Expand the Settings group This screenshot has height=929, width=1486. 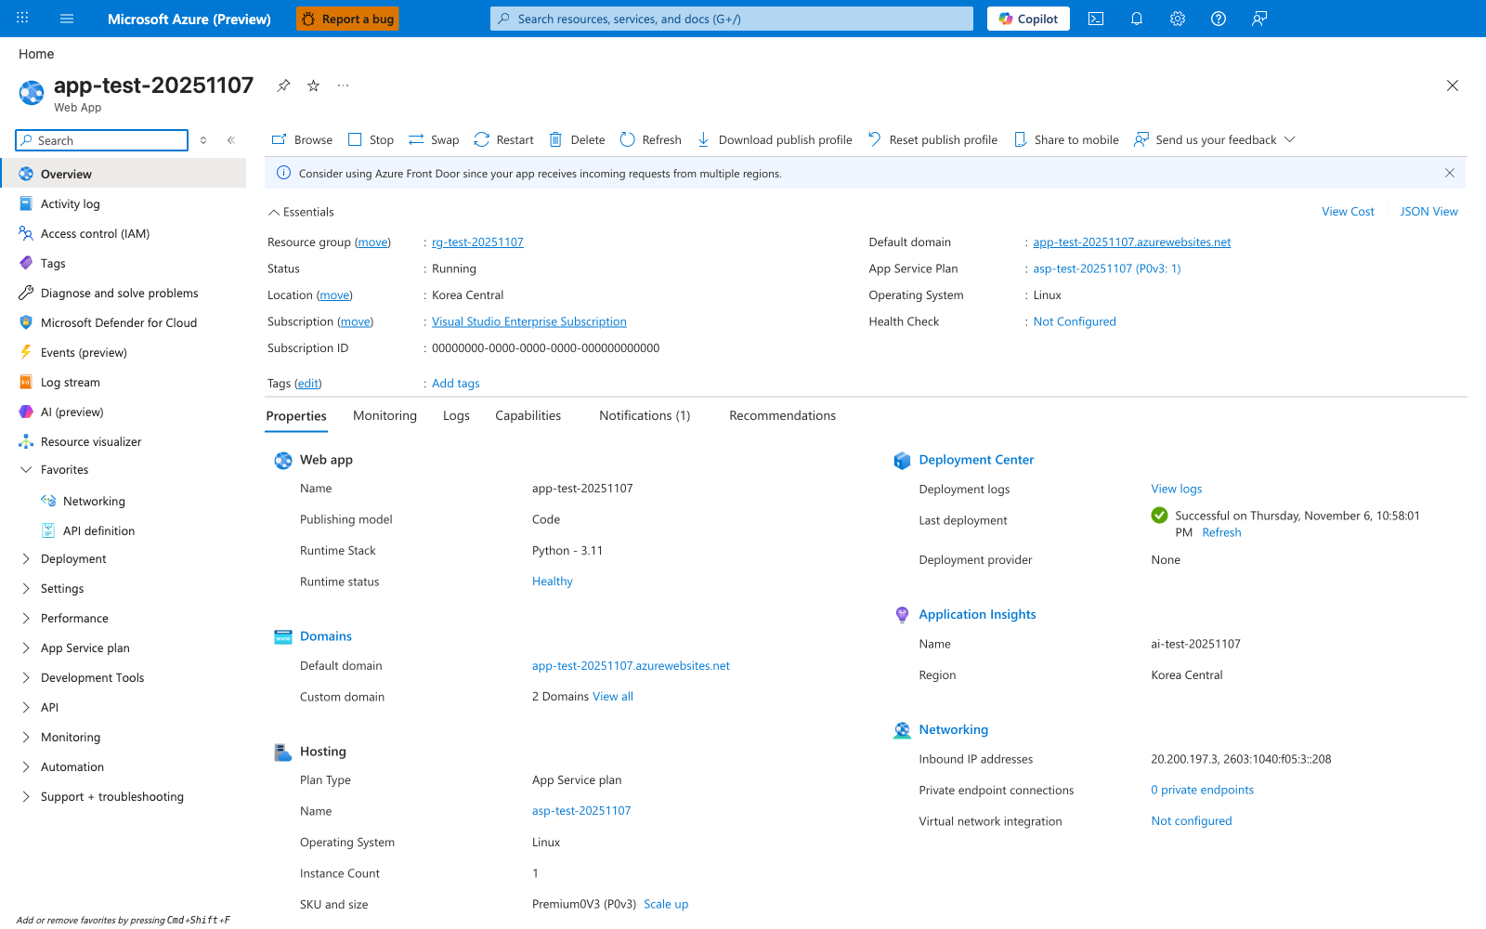(26, 588)
